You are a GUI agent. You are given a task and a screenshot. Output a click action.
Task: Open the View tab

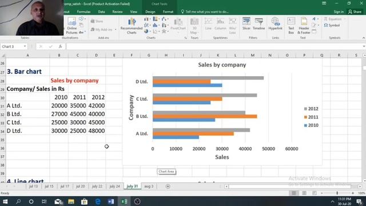[x=133, y=11]
